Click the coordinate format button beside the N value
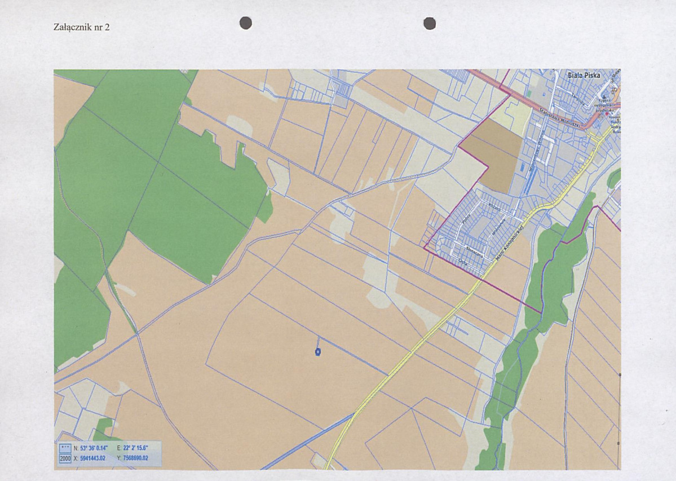The height and width of the screenshot is (481, 676). point(65,448)
